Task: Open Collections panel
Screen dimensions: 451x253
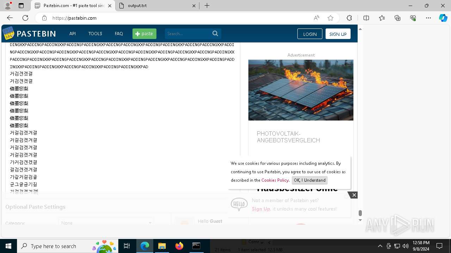Action: click(x=397, y=18)
